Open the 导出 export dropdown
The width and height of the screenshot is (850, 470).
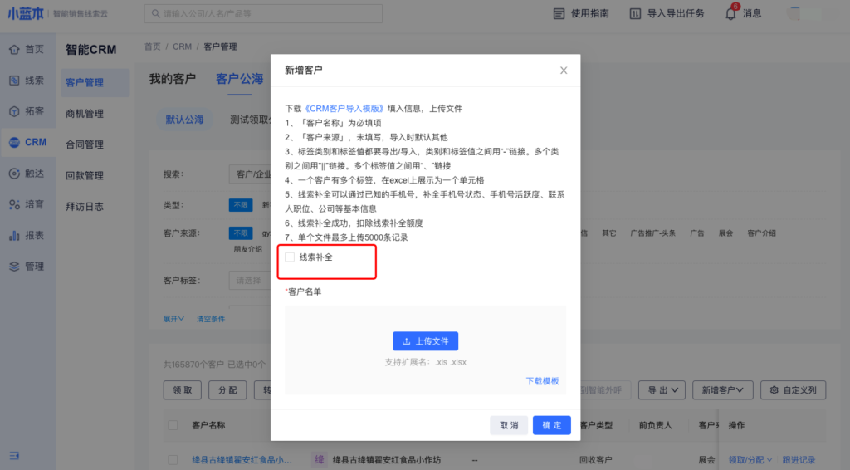click(665, 389)
